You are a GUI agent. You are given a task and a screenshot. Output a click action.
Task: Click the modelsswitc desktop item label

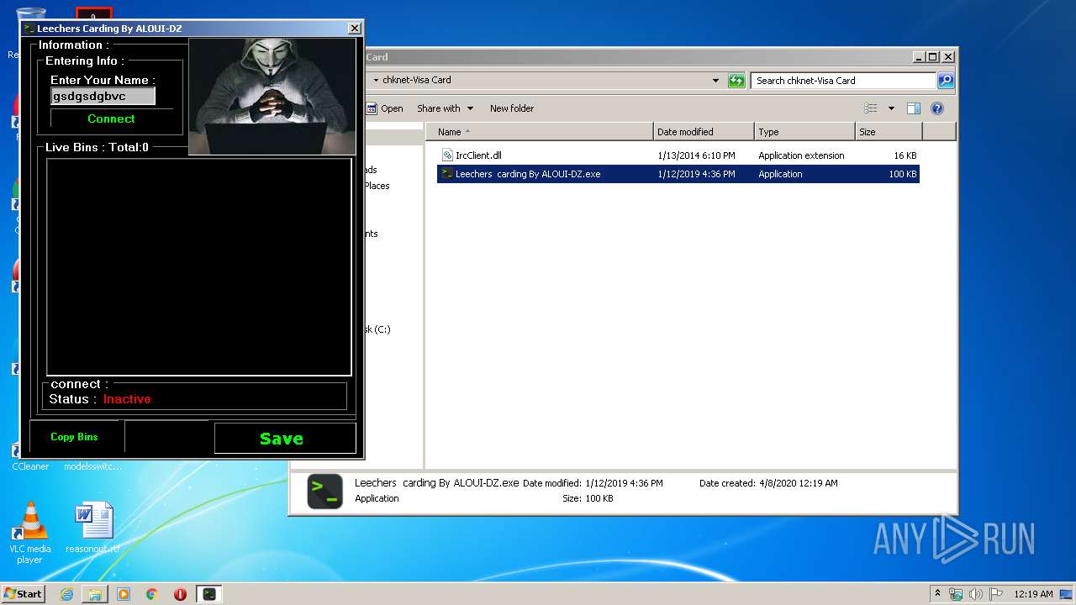tap(93, 466)
